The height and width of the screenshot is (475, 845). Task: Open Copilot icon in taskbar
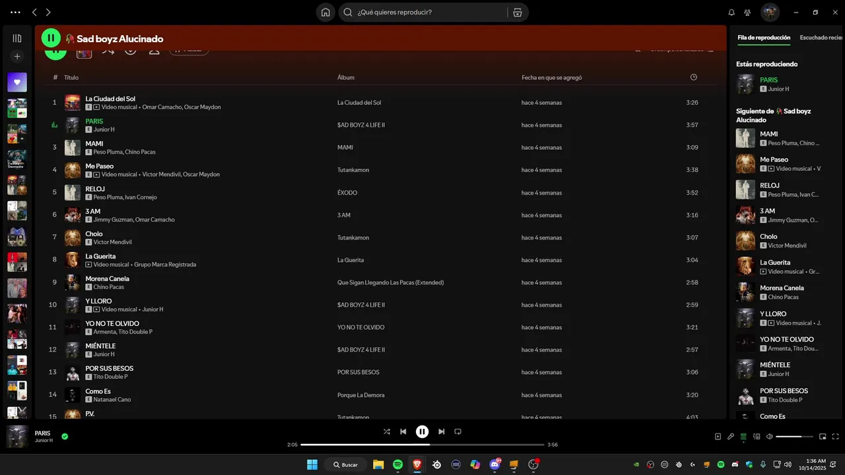(475, 464)
